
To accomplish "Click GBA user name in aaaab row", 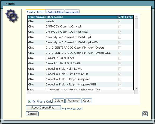I will (31, 21).
